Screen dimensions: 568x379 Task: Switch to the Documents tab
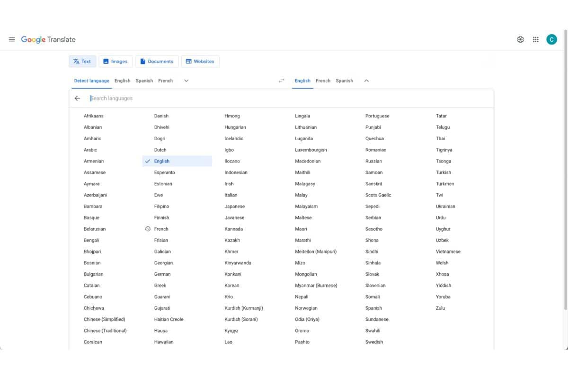tap(157, 62)
